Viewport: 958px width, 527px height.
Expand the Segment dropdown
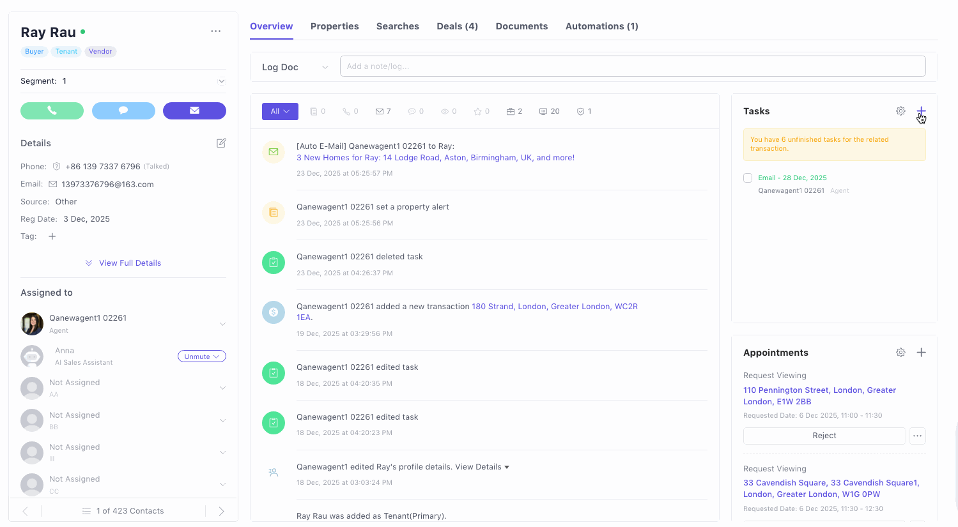point(221,81)
